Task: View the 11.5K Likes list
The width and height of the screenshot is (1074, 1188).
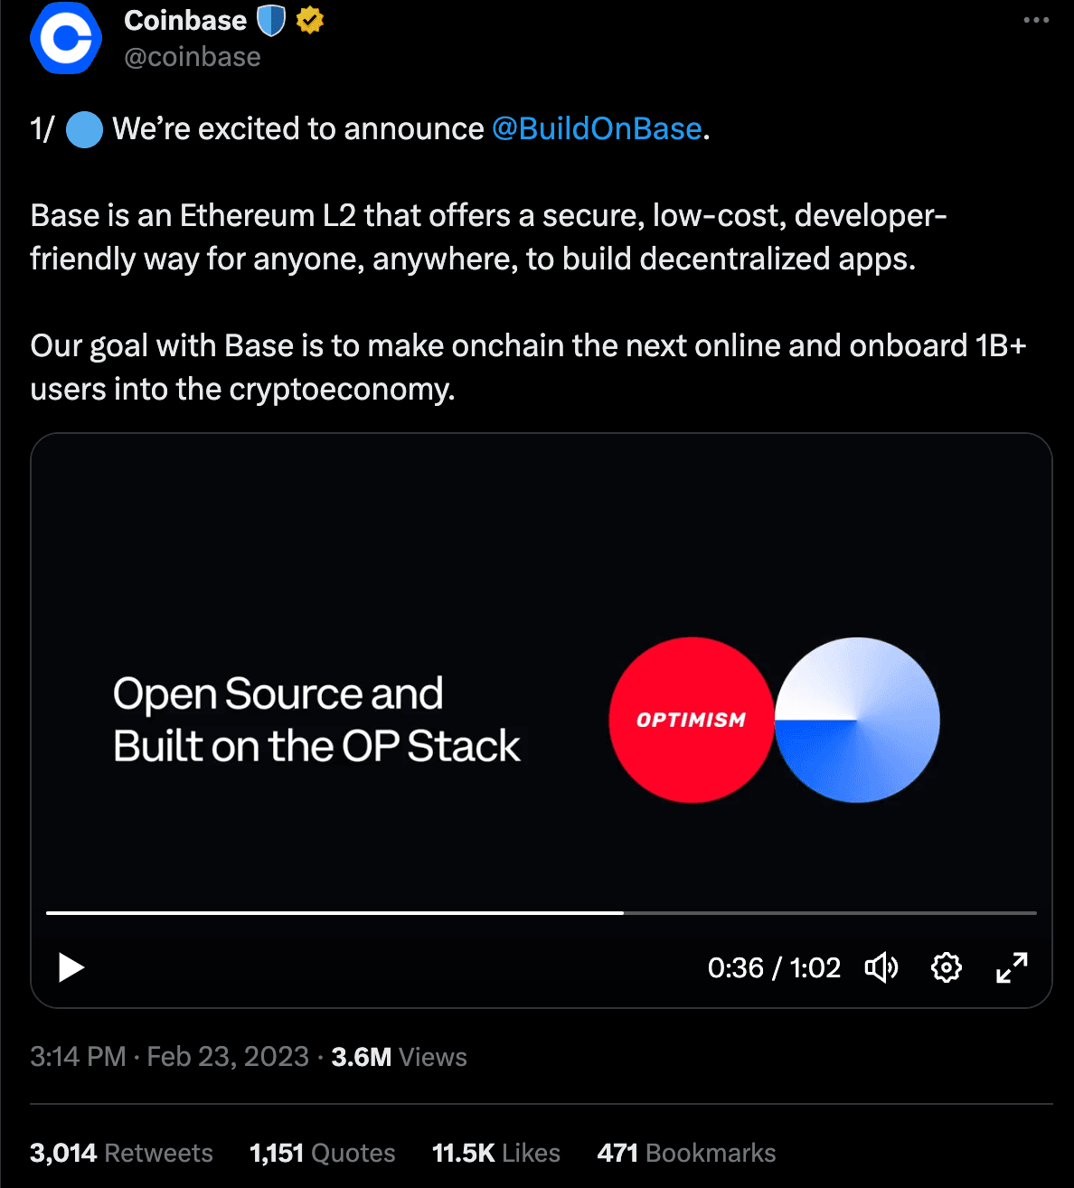Action: click(496, 1153)
